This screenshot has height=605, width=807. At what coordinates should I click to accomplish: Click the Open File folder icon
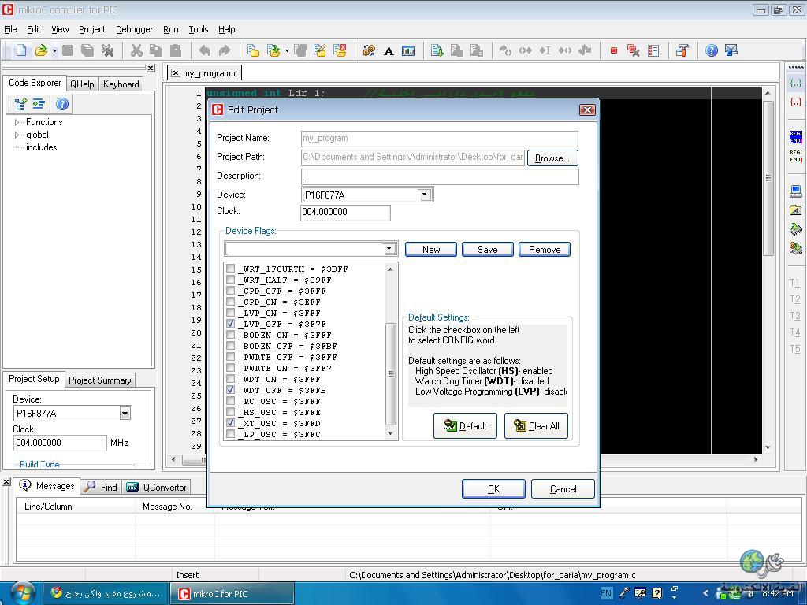41,50
